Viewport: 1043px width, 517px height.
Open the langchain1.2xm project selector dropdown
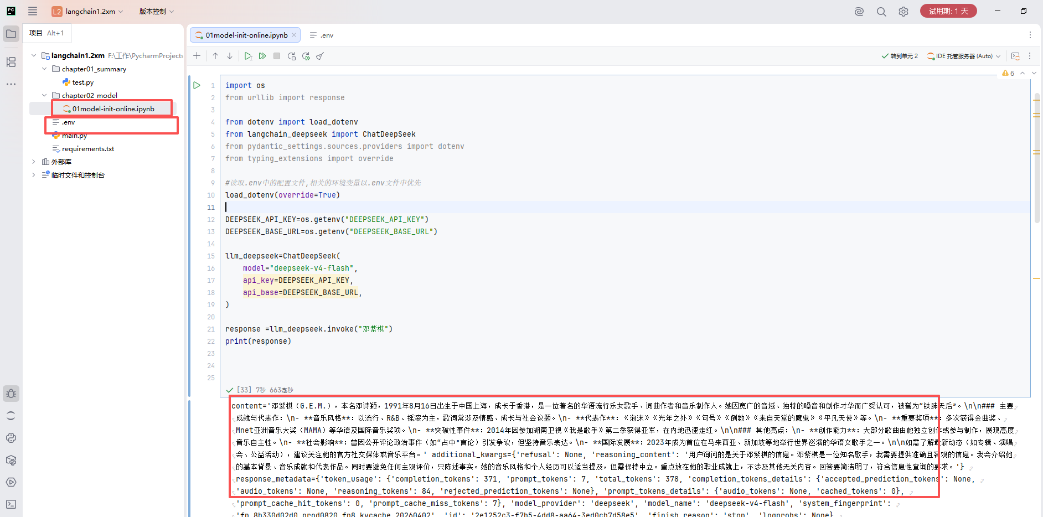pyautogui.click(x=87, y=11)
